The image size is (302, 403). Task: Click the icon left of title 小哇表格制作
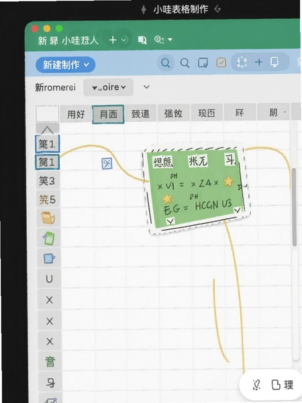tap(144, 10)
